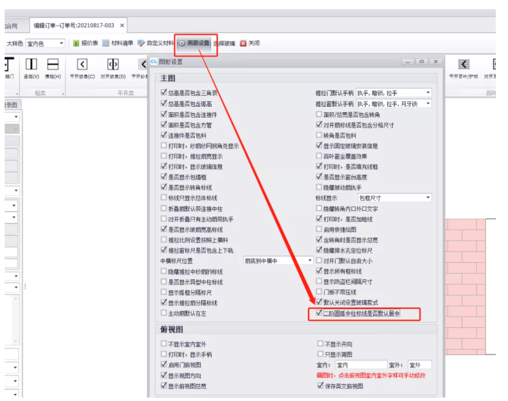This screenshot has height=401, width=508.
Task: Open the 材料清单 material list
Action: 118,43
